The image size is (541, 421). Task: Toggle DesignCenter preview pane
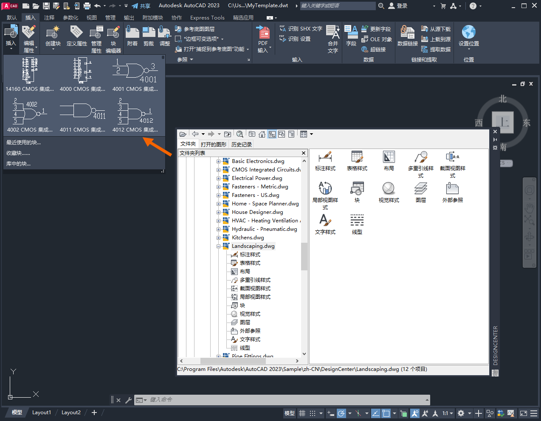click(282, 134)
